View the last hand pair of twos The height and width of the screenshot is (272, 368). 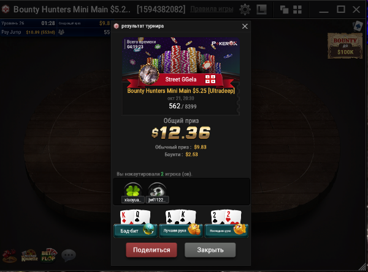point(226,224)
